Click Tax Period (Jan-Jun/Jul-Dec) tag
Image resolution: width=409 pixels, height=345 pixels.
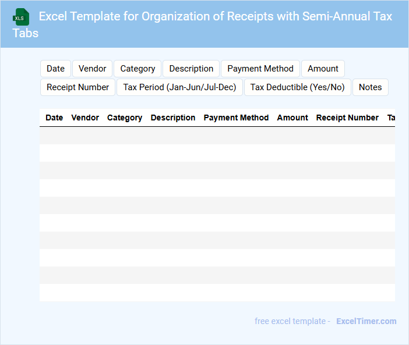coord(179,87)
